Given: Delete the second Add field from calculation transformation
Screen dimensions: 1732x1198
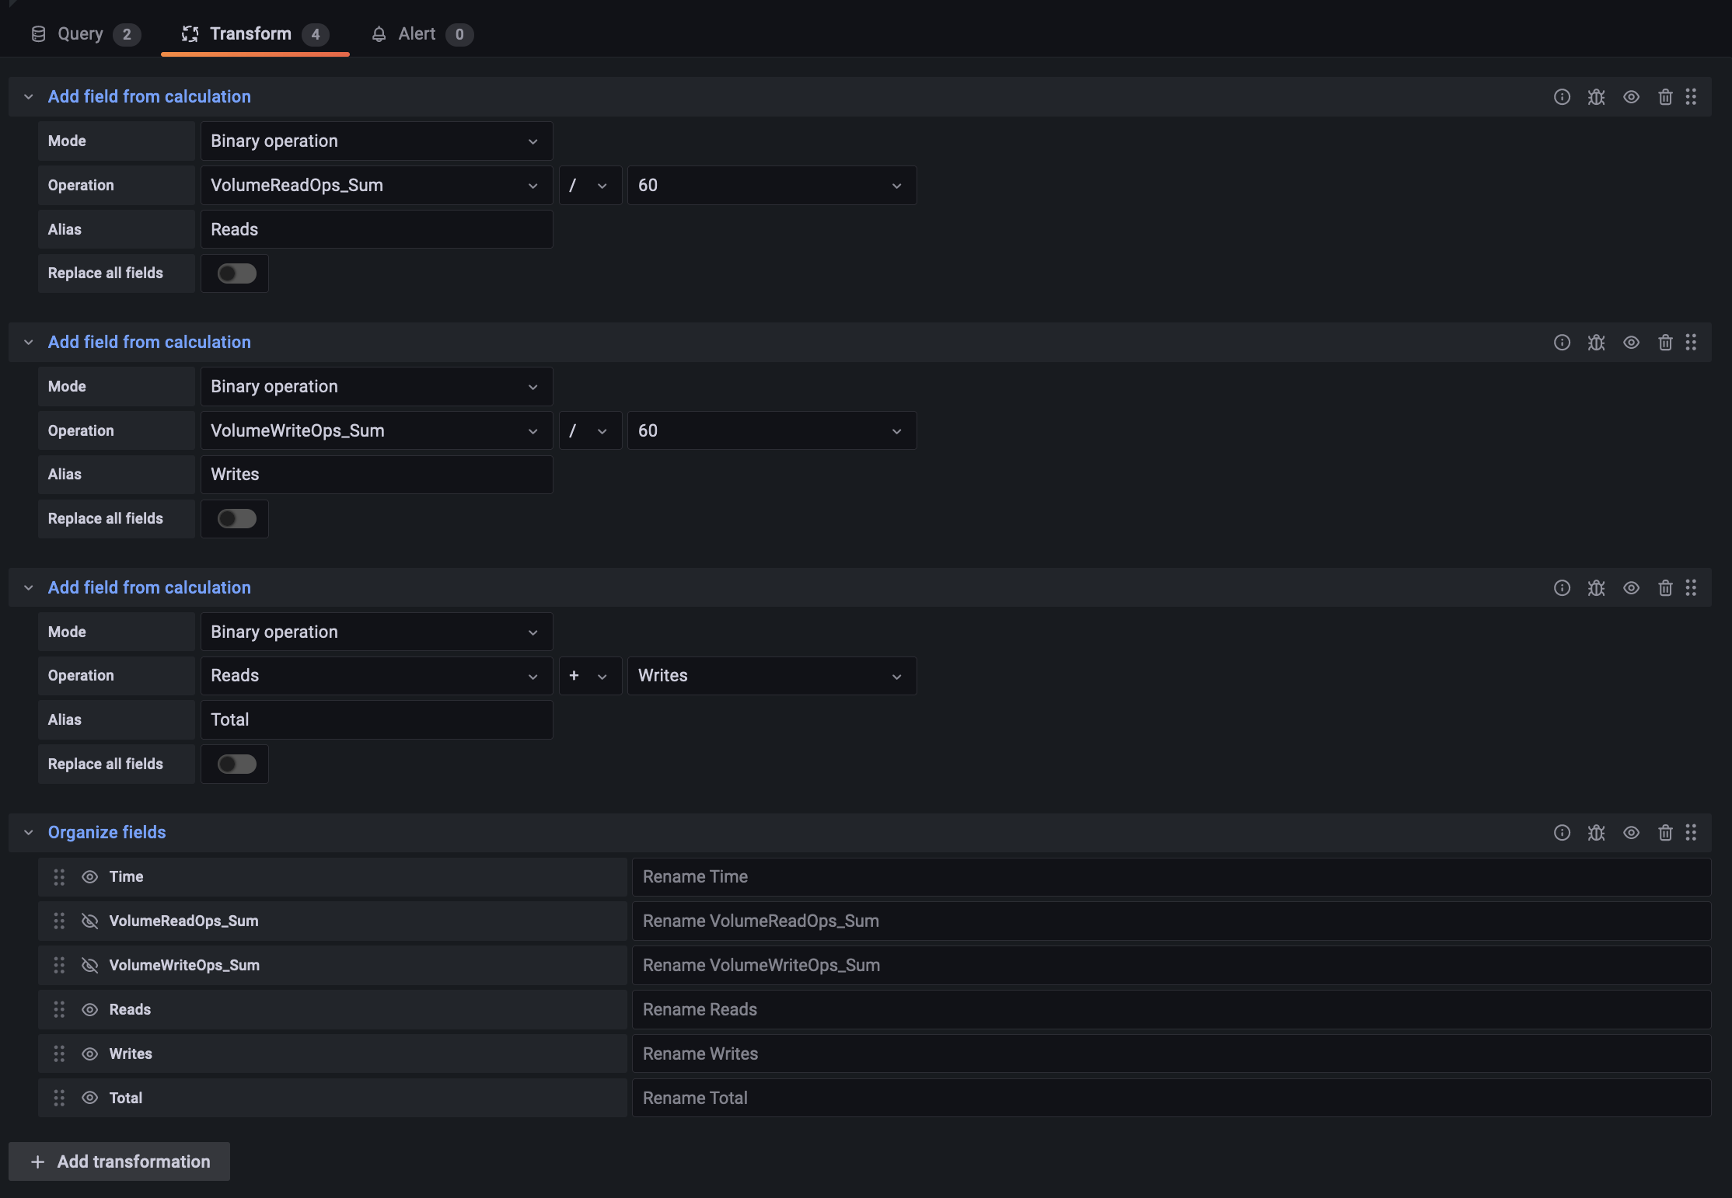Looking at the screenshot, I should [x=1665, y=342].
